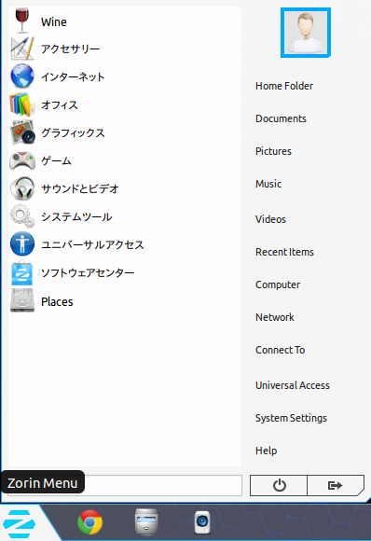Open Home Folder
Screen dimensions: 371x541
click(284, 86)
